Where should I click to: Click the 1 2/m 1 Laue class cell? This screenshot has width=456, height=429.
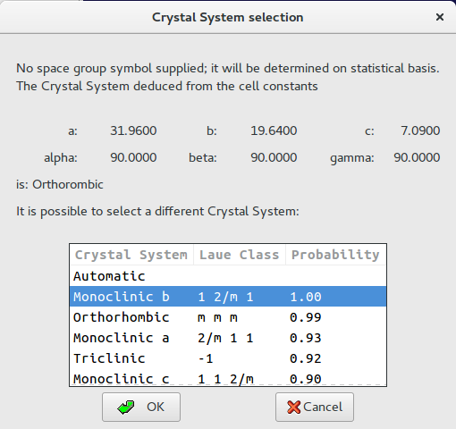(225, 297)
